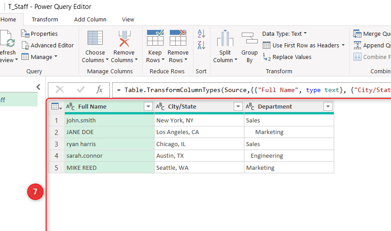Expand Use First Row as Headers arrow
The height and width of the screenshot is (231, 391).
(343, 45)
